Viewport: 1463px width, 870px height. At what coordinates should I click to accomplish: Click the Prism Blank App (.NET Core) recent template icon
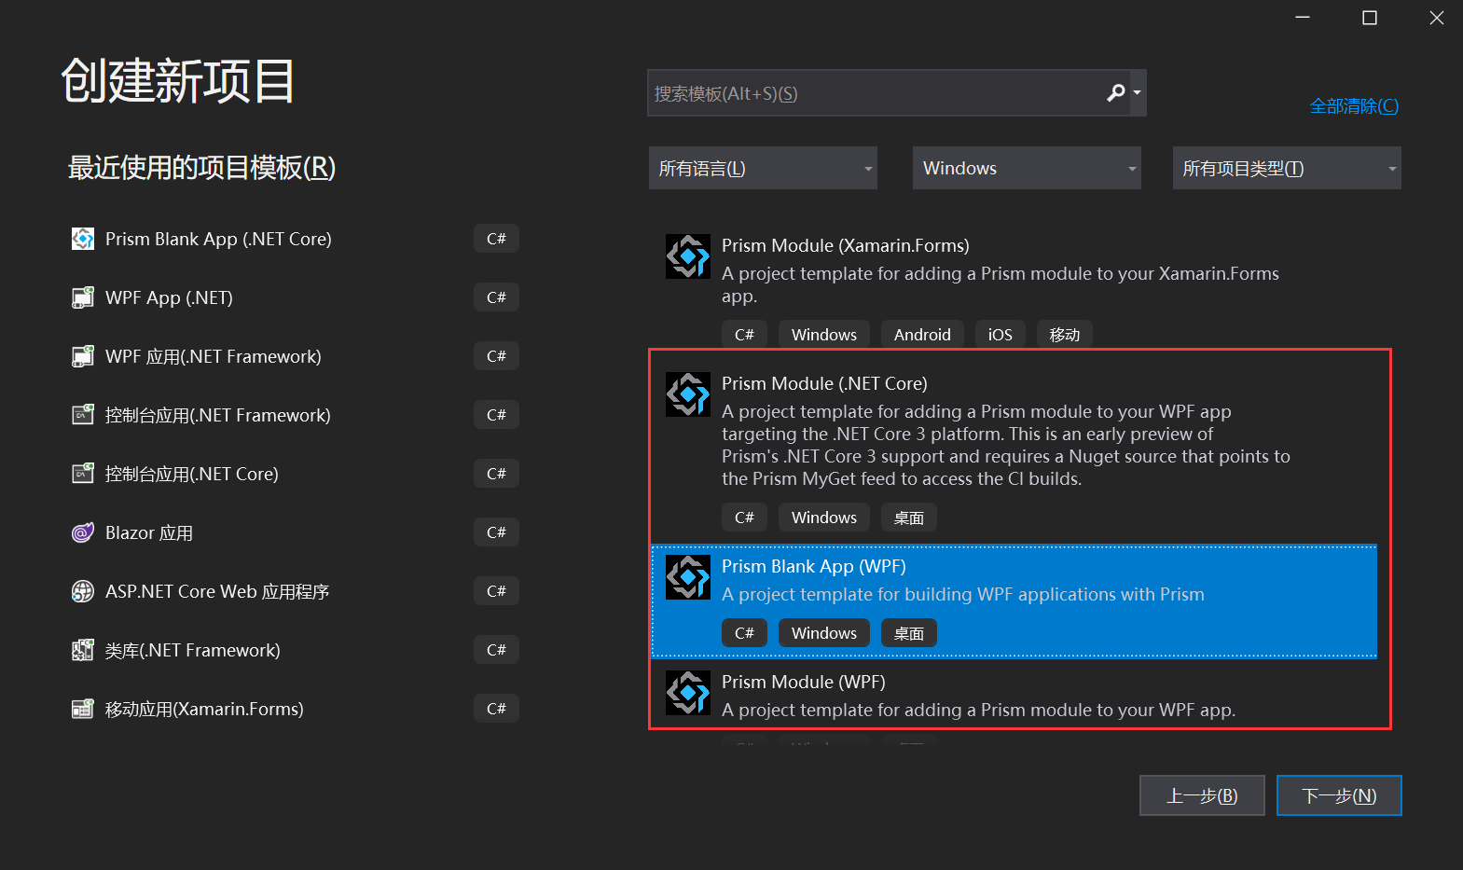(x=83, y=239)
